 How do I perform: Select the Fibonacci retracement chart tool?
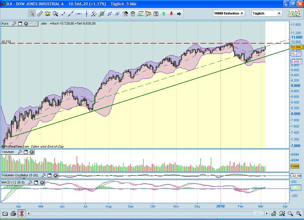(102, 14)
